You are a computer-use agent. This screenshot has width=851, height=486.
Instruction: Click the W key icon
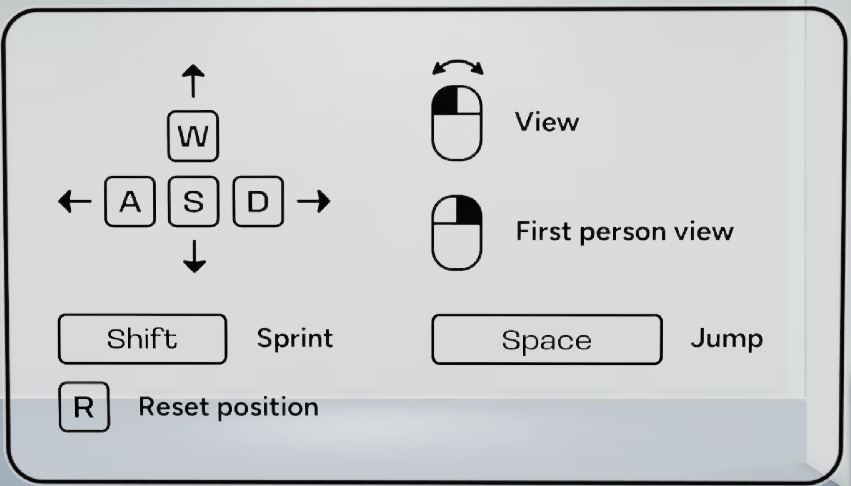(193, 136)
